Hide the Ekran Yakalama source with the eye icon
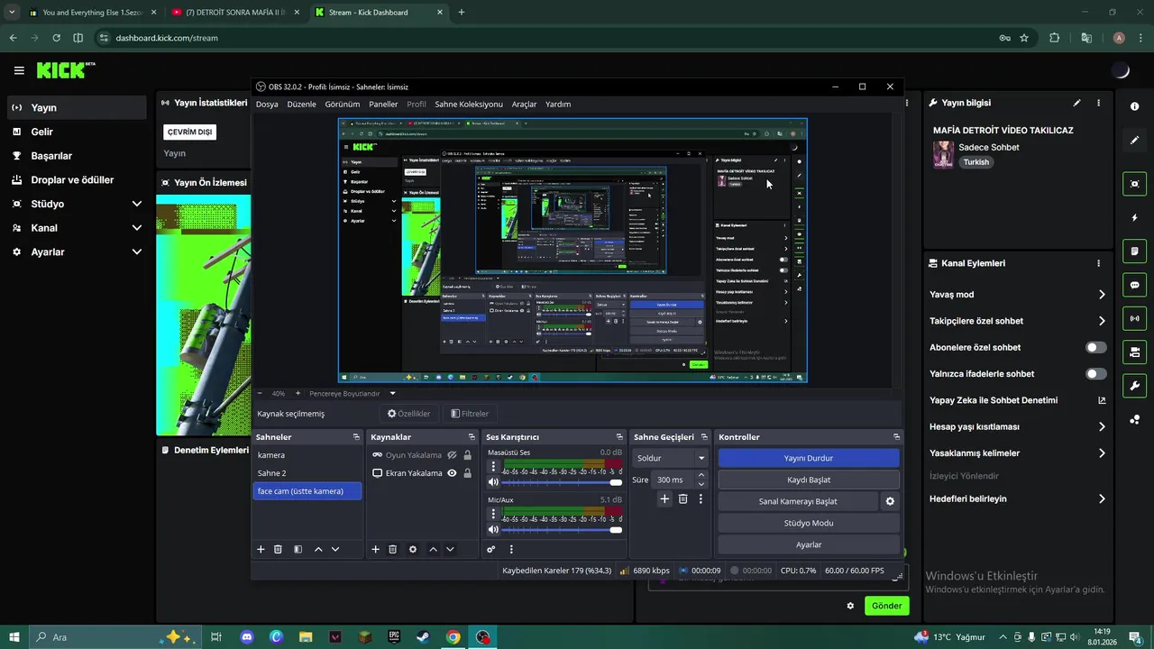1154x649 pixels. [x=452, y=473]
